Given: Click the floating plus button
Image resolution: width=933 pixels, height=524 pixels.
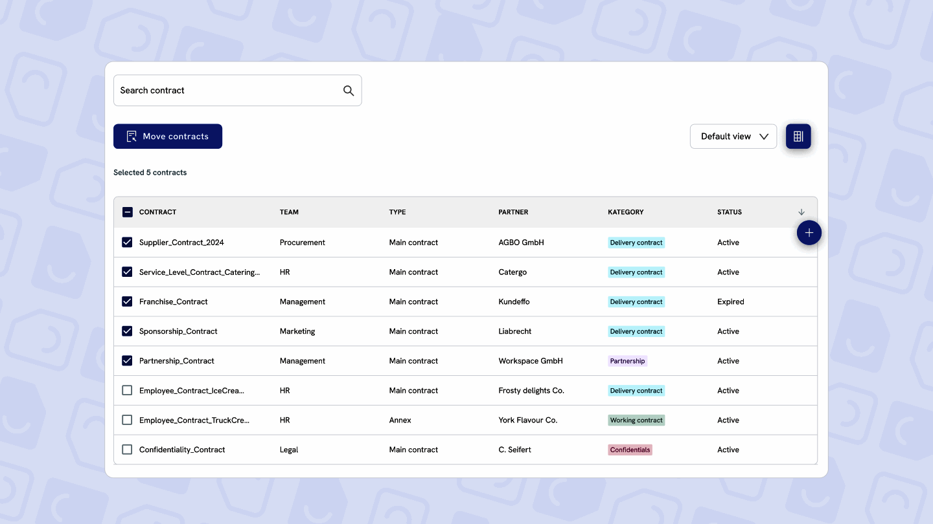Looking at the screenshot, I should click(x=809, y=232).
